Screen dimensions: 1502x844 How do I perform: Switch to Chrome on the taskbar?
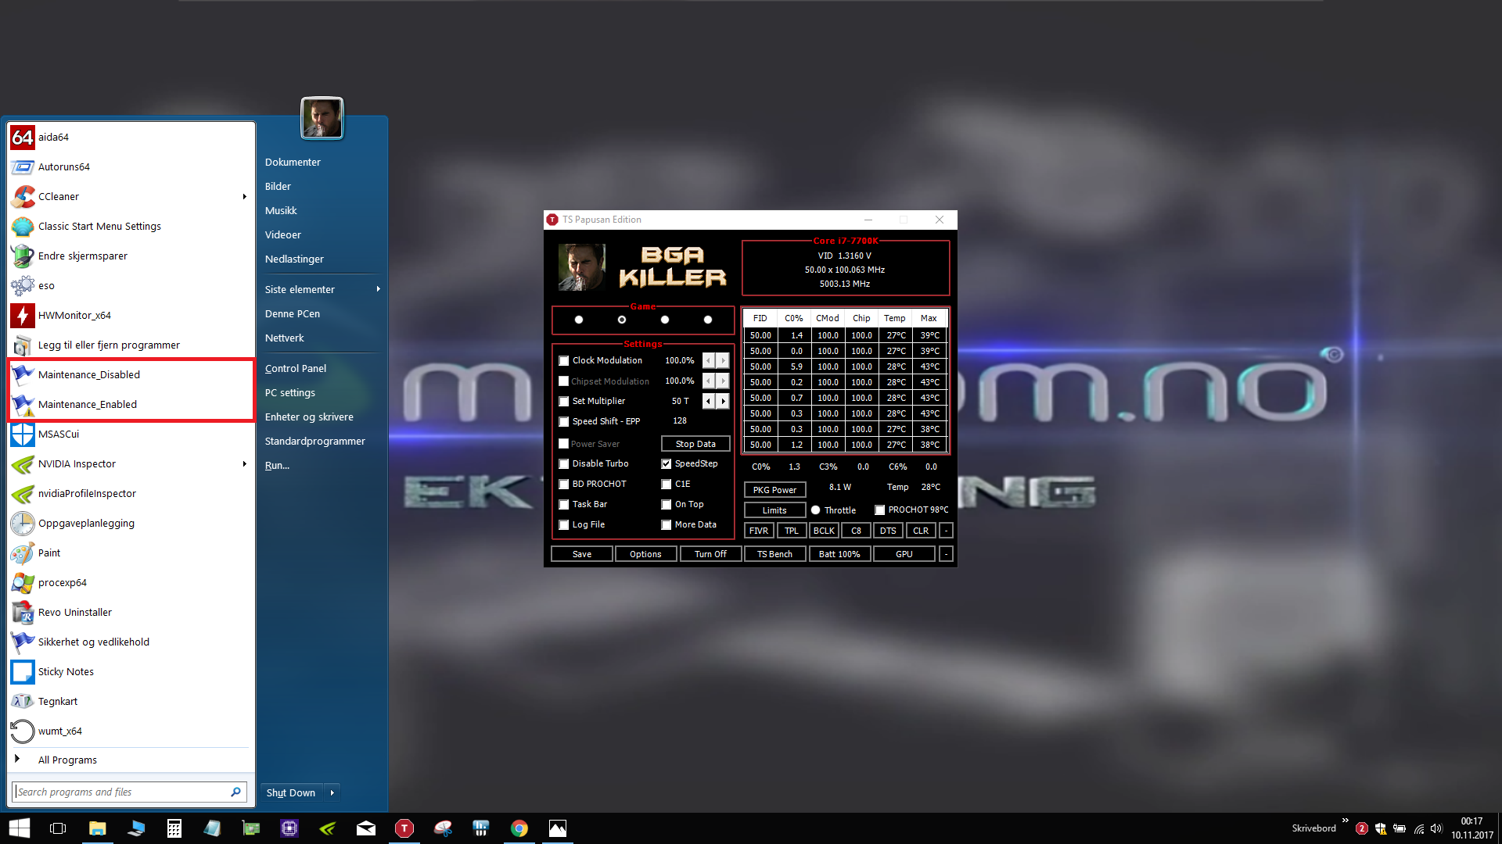519,828
